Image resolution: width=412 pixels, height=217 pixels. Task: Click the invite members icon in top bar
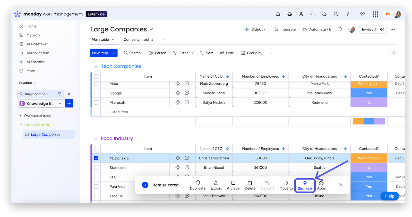pos(301,14)
